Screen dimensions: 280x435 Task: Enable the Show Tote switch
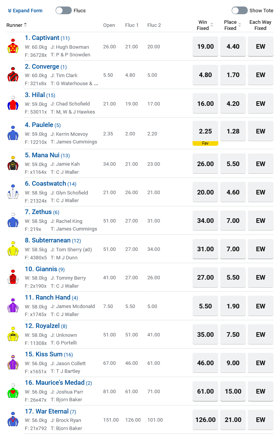[239, 10]
